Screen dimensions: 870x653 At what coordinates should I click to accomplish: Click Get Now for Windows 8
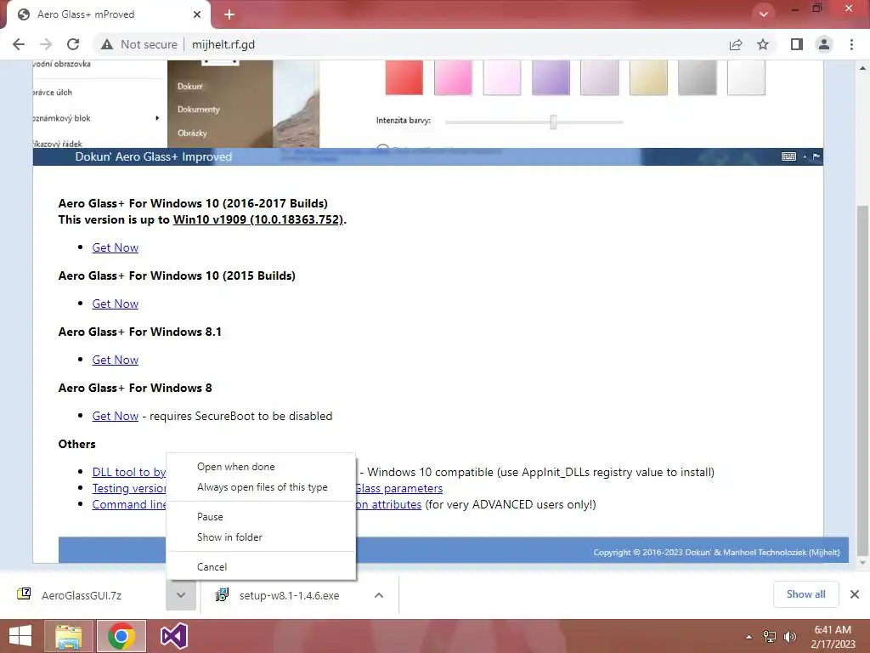115,416
